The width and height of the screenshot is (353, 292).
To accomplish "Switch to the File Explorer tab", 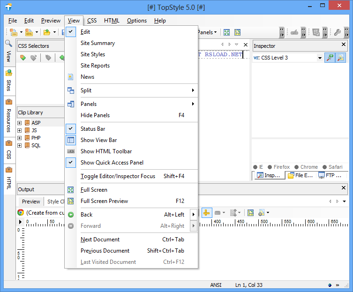I will pos(301,175).
